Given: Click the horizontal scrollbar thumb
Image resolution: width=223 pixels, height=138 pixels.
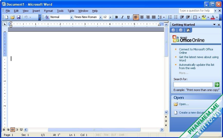Looking at the screenshot, I should 94,130.
